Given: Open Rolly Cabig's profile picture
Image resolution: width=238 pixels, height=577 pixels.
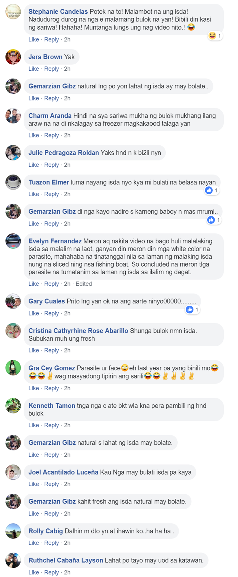Looking at the screenshot, I should coord(13,531).
